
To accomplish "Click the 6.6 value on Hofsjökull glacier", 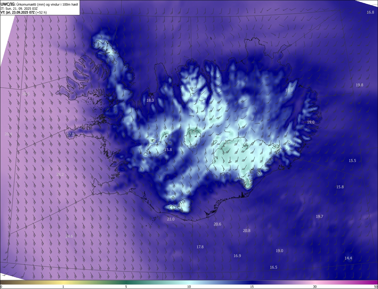I will pos(193,132).
